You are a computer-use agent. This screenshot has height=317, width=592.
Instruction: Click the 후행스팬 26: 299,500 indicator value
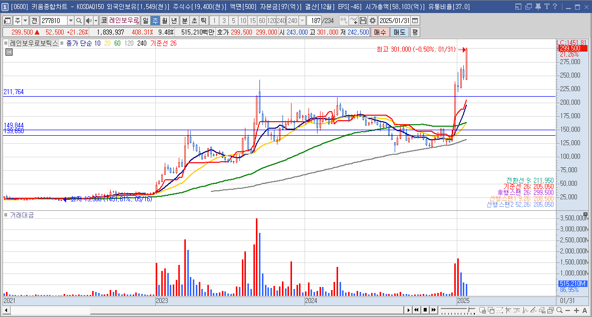coord(525,192)
